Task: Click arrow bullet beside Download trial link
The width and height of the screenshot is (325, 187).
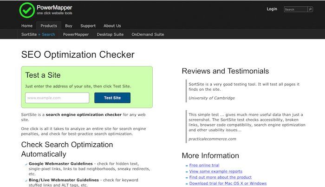Action: (187, 184)
